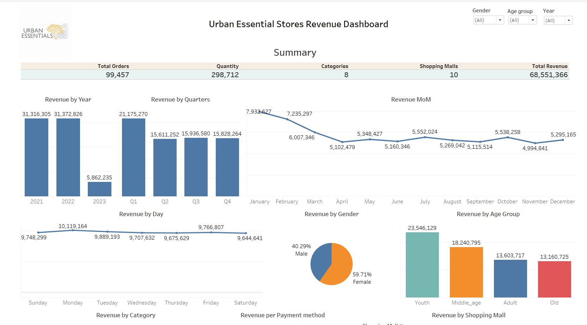Image resolution: width=587 pixels, height=325 pixels.
Task: Click the Youth bar in Revenue by Age Group
Action: pyautogui.click(x=422, y=264)
